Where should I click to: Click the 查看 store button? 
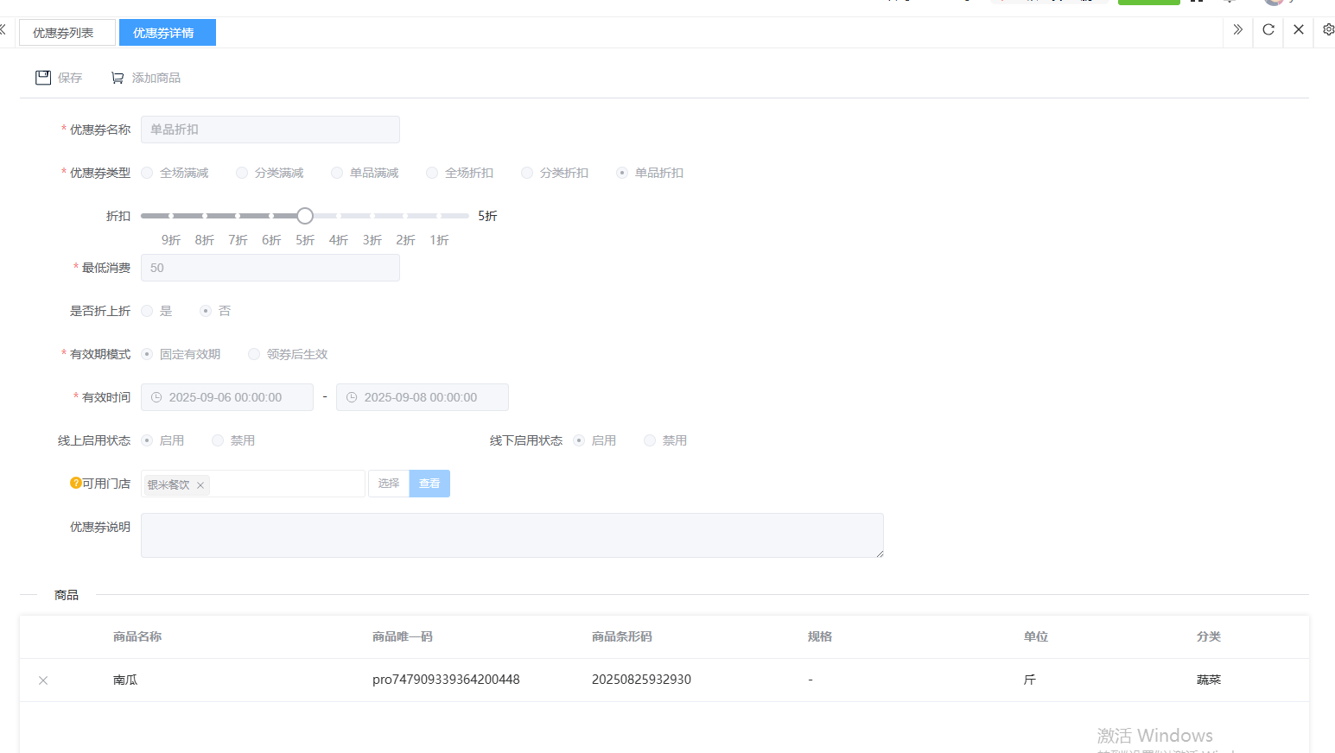coord(429,484)
